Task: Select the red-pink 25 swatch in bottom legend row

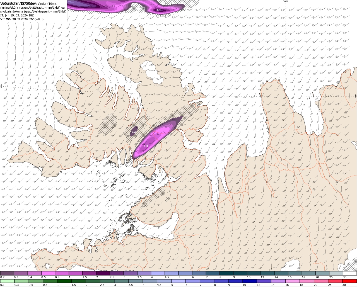Action: (x=335, y=281)
